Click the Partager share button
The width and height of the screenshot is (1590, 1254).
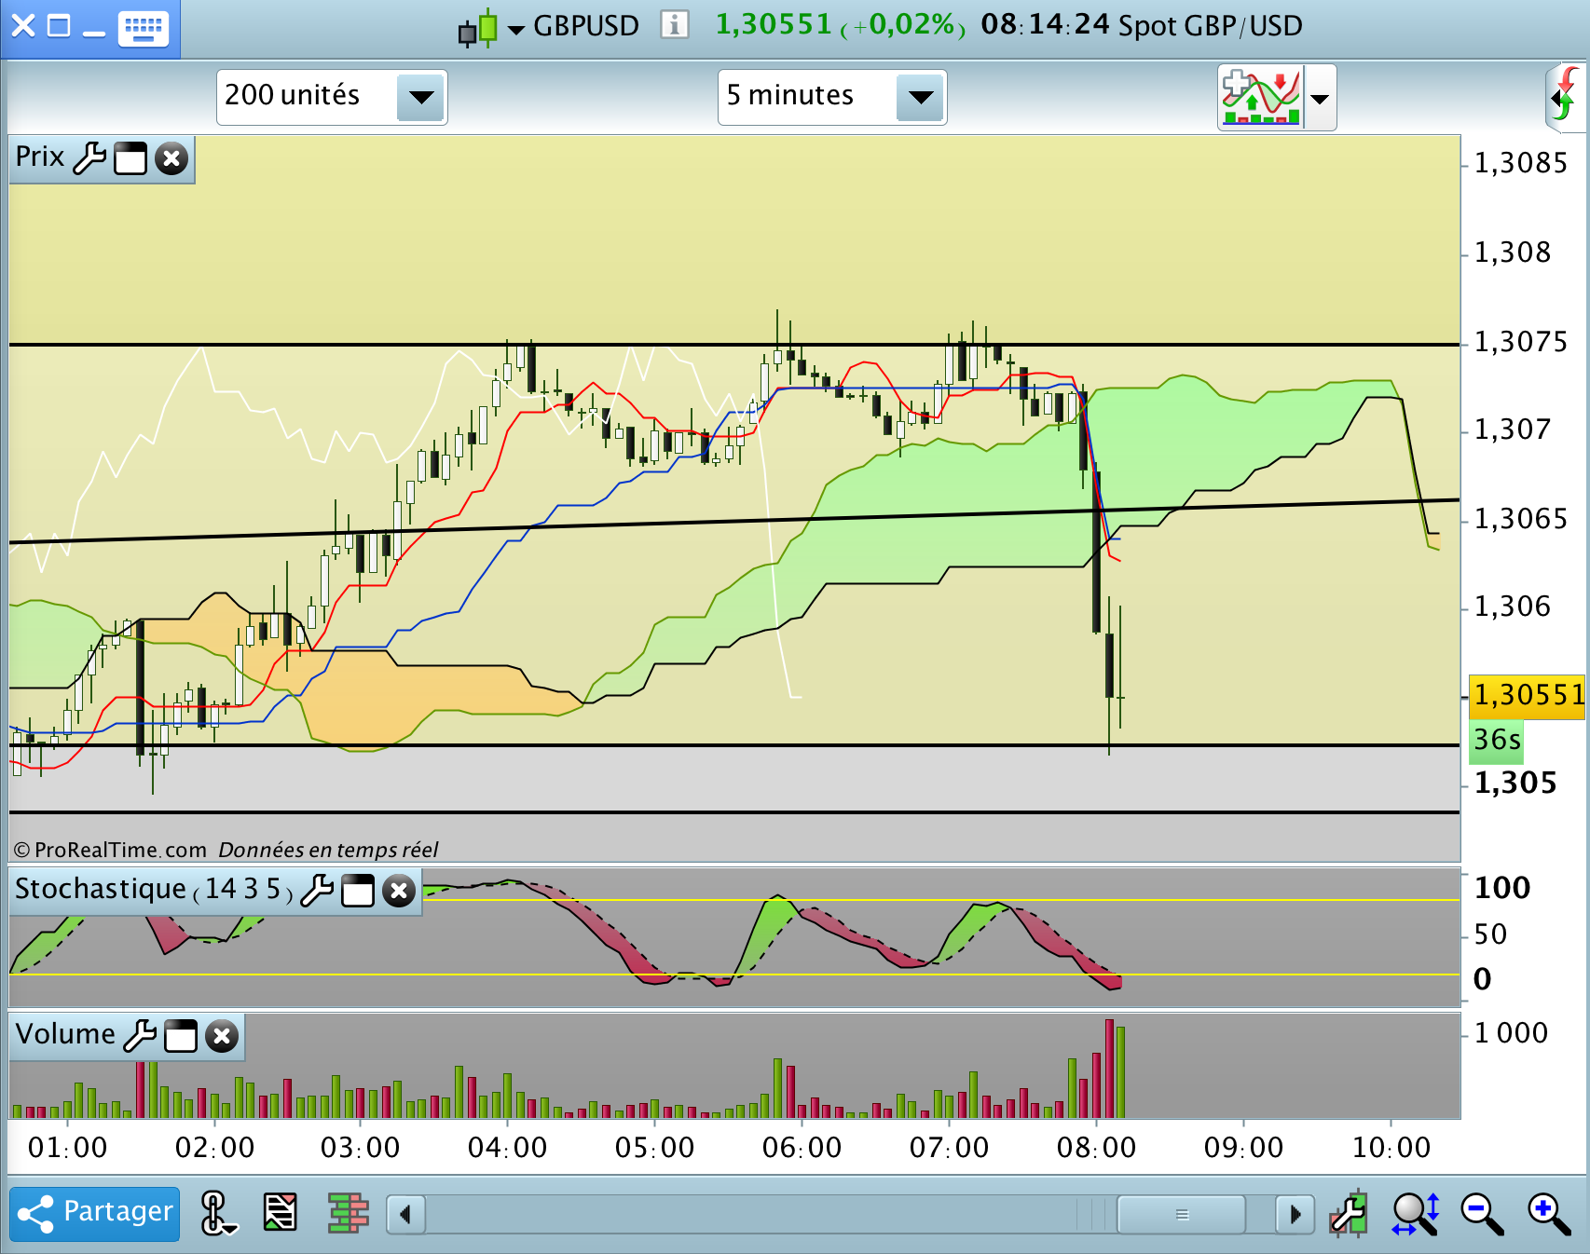pyautogui.click(x=95, y=1213)
